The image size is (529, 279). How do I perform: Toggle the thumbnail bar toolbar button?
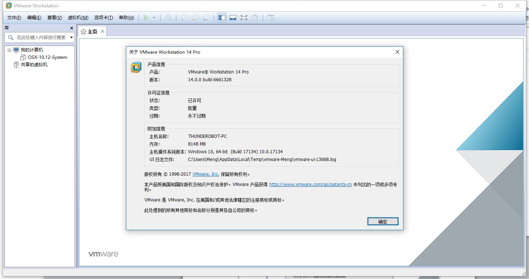[233, 18]
